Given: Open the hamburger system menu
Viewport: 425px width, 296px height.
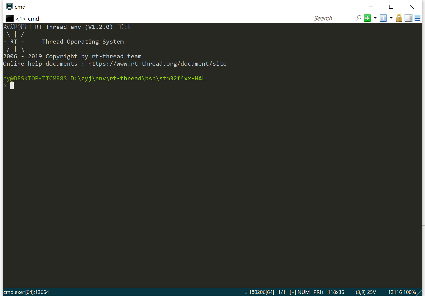Looking at the screenshot, I should (x=417, y=18).
